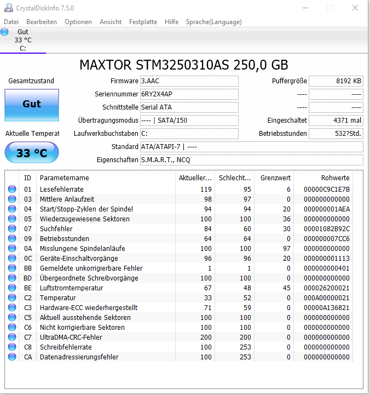Open the Datei menu
The height and width of the screenshot is (395, 370).
(11, 22)
